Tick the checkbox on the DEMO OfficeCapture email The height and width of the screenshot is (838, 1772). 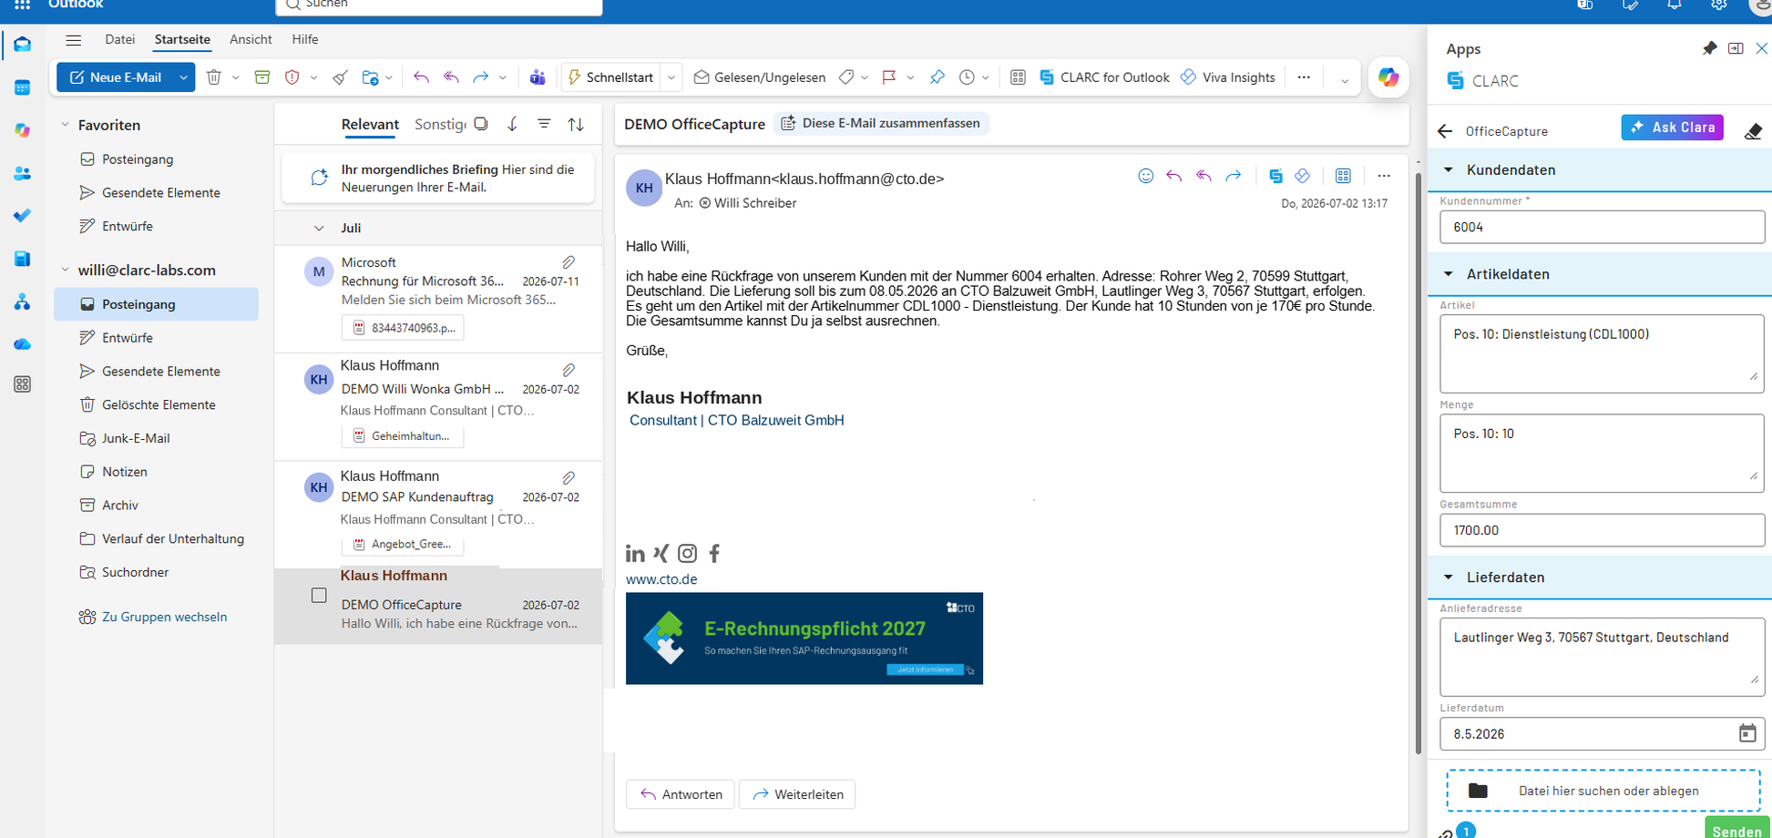319,595
